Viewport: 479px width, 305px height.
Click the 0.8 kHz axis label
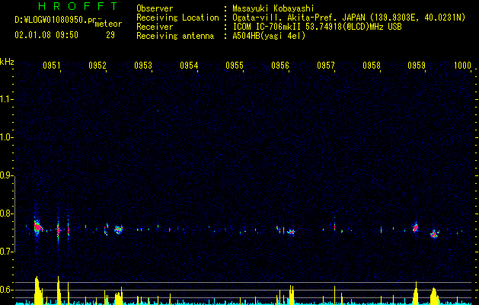point(5,213)
